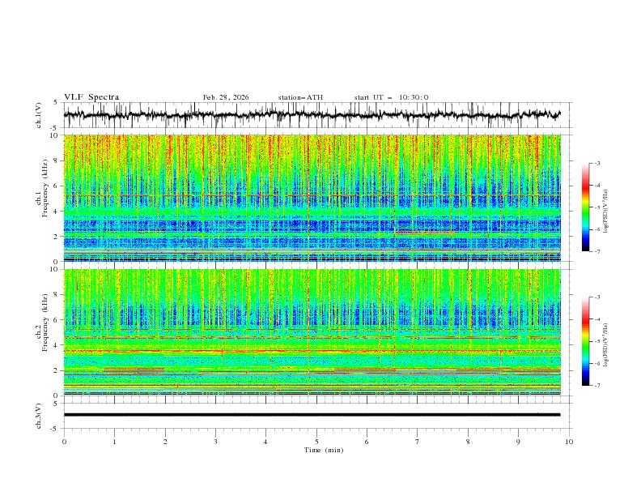Image resolution: width=641 pixels, height=496 pixels.
Task: Click the "ch.2 Frequency (kHz)" axis label
Action: click(x=43, y=323)
